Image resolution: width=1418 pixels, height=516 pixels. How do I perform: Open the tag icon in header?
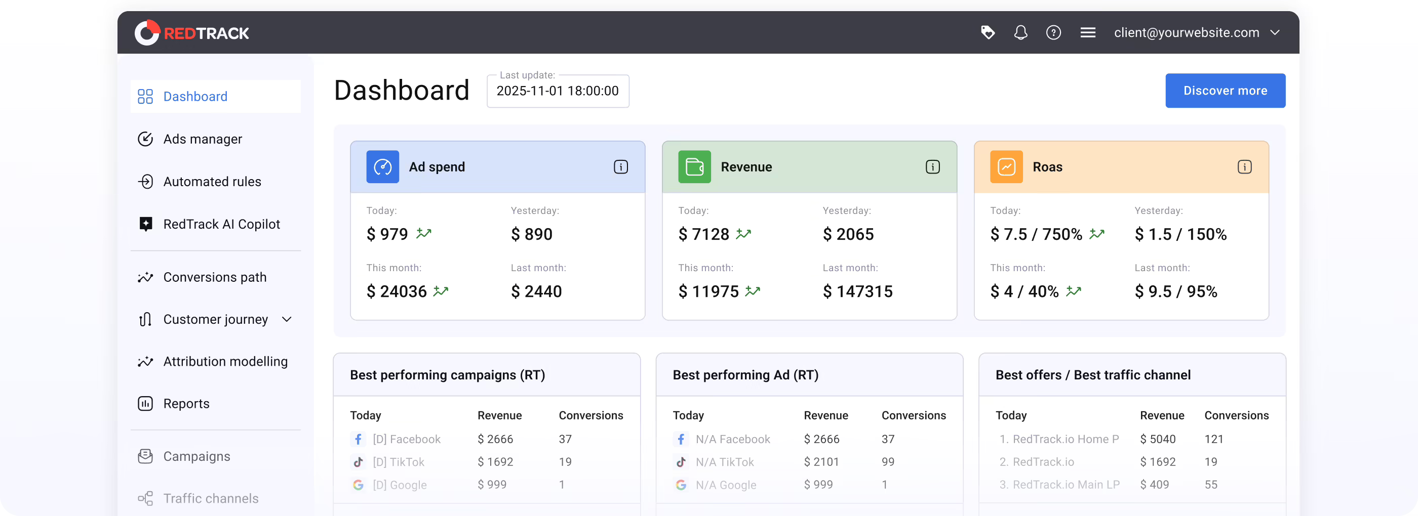(x=988, y=32)
